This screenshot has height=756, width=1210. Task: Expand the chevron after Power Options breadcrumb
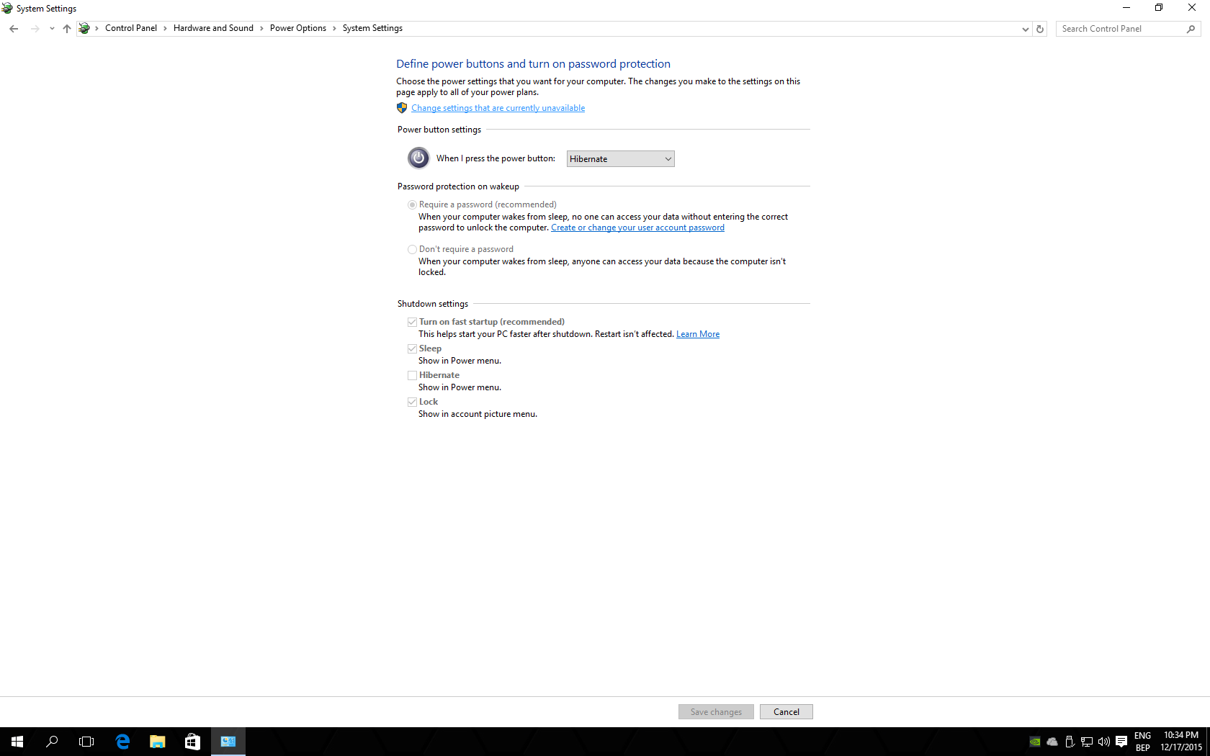pos(334,29)
